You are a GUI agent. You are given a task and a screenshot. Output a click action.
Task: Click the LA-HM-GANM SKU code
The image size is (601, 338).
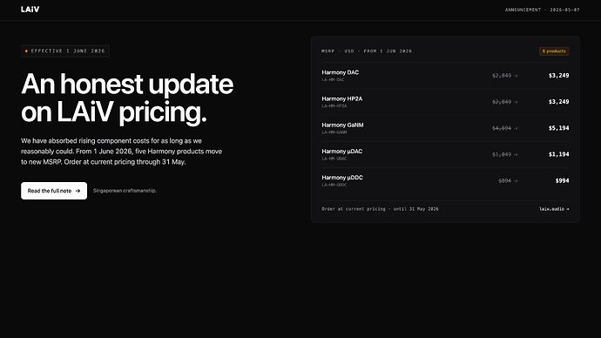click(334, 132)
